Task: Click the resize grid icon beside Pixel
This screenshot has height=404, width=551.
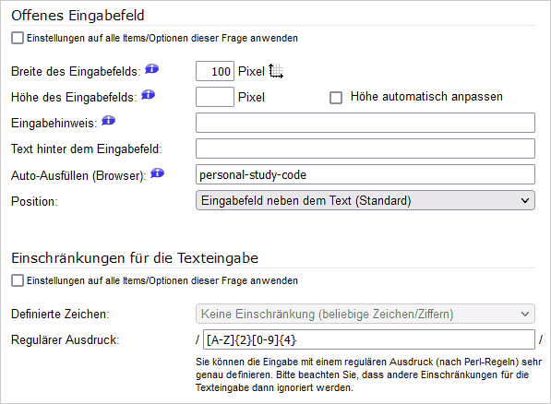Action: pyautogui.click(x=276, y=71)
